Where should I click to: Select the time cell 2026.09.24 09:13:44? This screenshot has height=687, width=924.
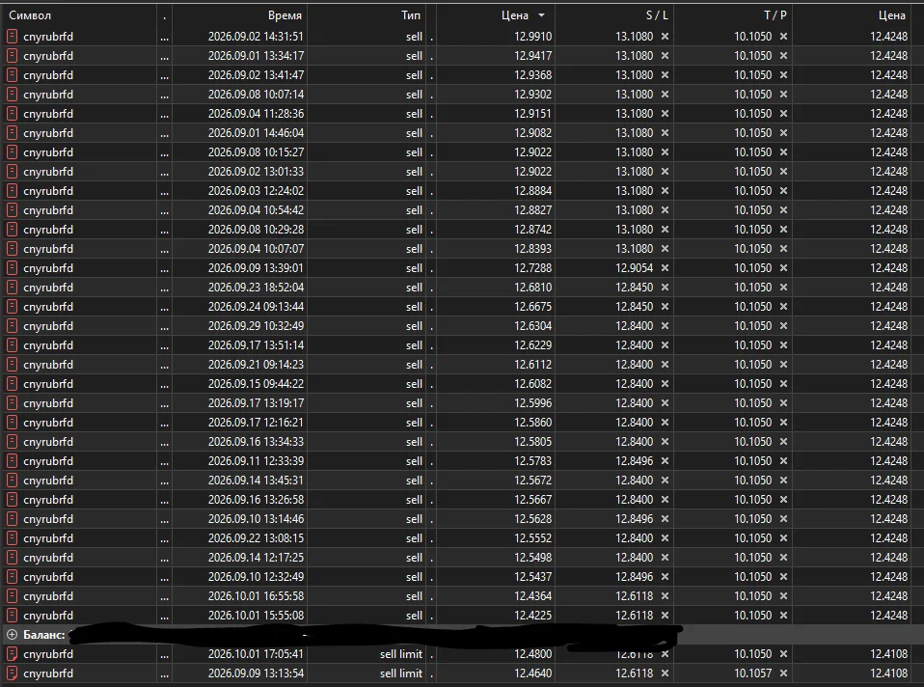256,307
